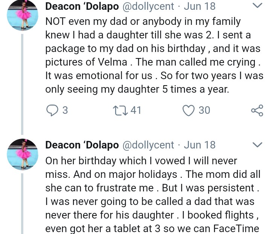Viewport: 271px width, 234px height.
Task: Like the first tweet with the heart icon
Action: tap(187, 110)
